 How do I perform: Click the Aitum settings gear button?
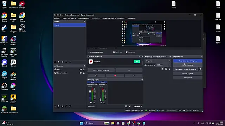(96, 75)
